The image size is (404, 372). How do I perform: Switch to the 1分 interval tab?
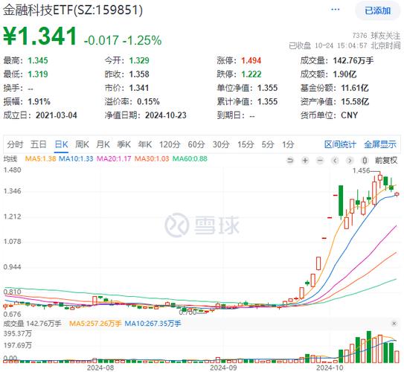tap(288, 144)
